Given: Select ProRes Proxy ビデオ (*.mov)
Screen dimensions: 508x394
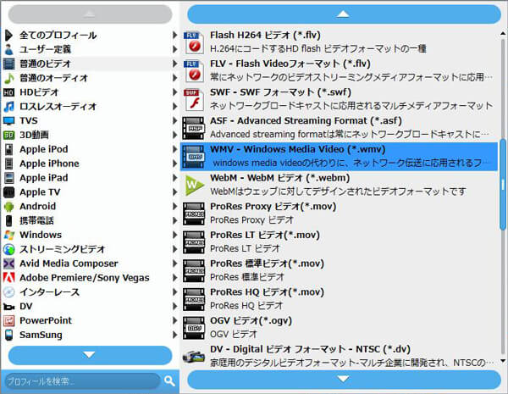Looking at the screenshot, I should click(x=339, y=214).
